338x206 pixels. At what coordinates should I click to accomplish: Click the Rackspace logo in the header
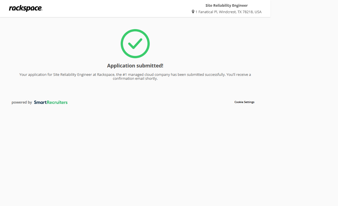[x=25, y=8]
